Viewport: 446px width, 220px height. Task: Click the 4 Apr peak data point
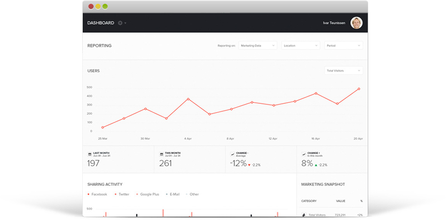(188, 99)
